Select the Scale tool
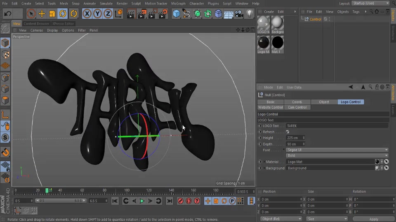Viewport: 396px width, 222px height. [x=52, y=14]
